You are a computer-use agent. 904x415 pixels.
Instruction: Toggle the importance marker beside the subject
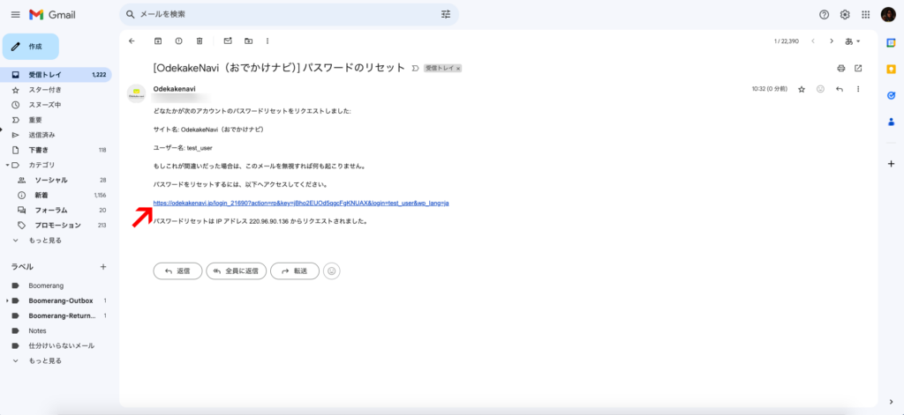point(415,68)
